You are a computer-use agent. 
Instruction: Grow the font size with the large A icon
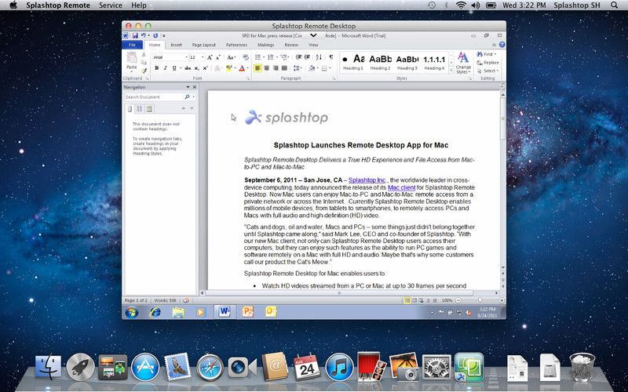point(210,57)
